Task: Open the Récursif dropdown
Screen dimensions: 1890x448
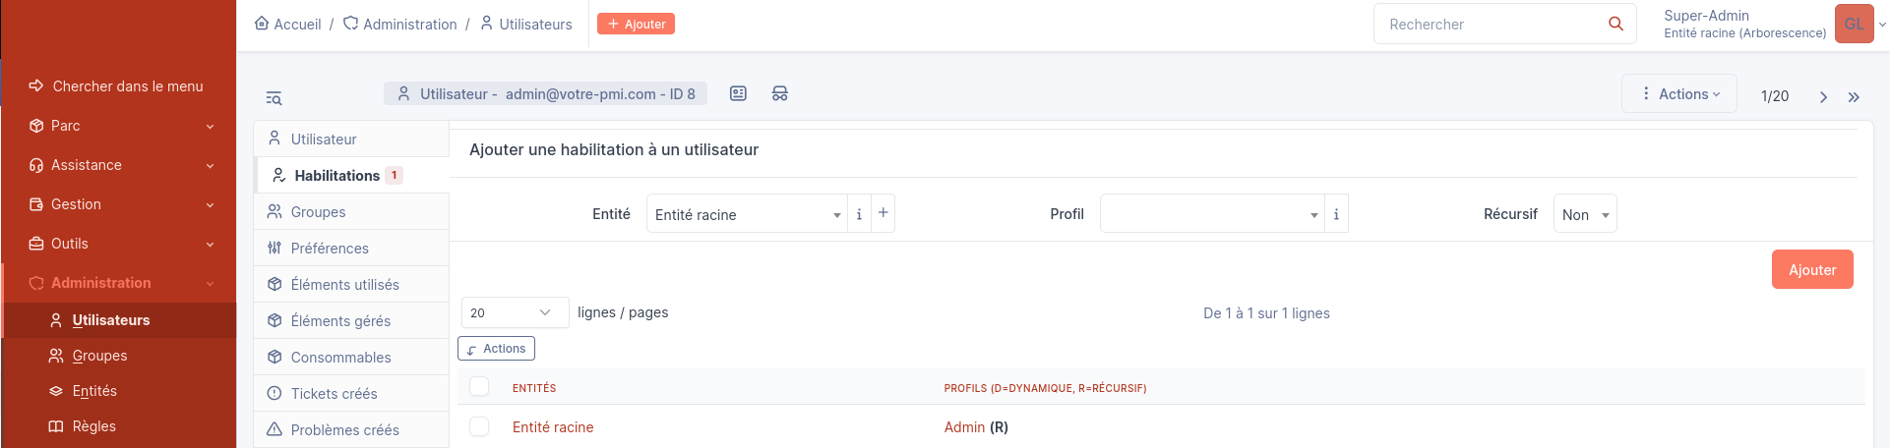Action: pyautogui.click(x=1584, y=214)
